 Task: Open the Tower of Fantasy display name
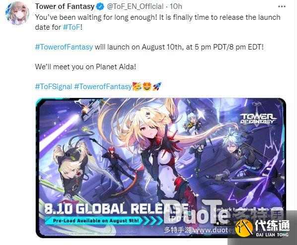click(65, 6)
